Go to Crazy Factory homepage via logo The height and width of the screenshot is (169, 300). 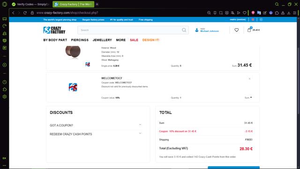coord(54,30)
